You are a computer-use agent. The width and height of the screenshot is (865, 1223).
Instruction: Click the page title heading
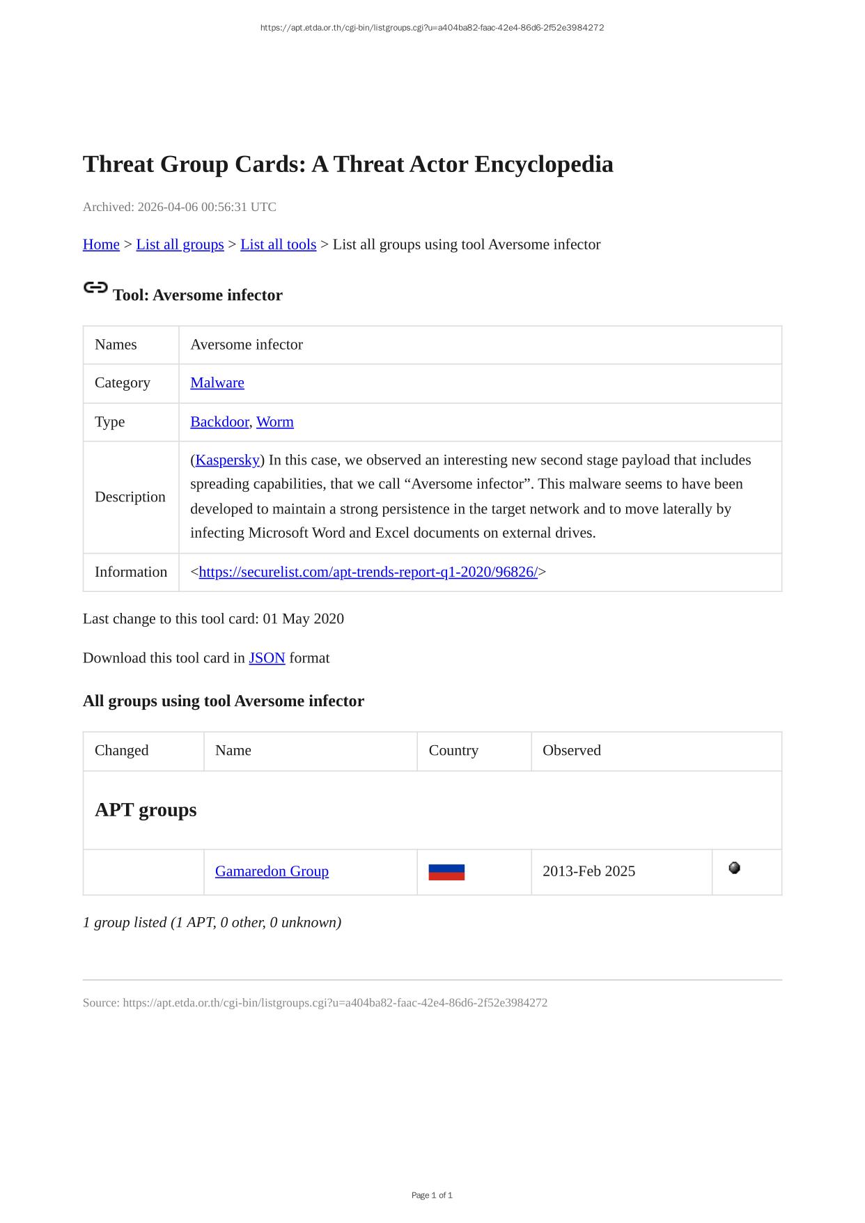[x=348, y=164]
